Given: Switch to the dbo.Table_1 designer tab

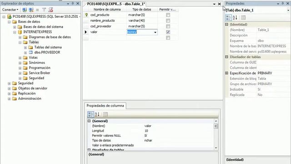Looking at the screenshot, I should [x=116, y=4].
